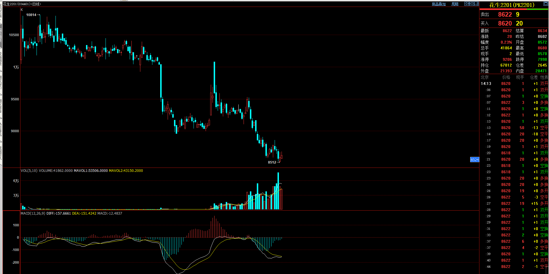The height and width of the screenshot is (274, 549).
Task: Click the 最高 value 8680
Action: coord(542,48)
